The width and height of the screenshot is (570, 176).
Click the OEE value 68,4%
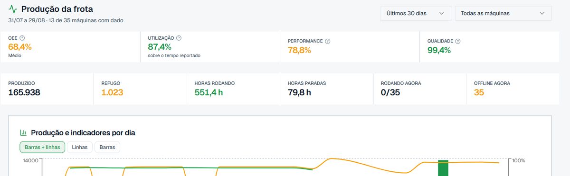click(x=20, y=47)
